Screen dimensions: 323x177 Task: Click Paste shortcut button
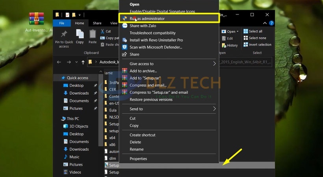[x=110, y=44]
